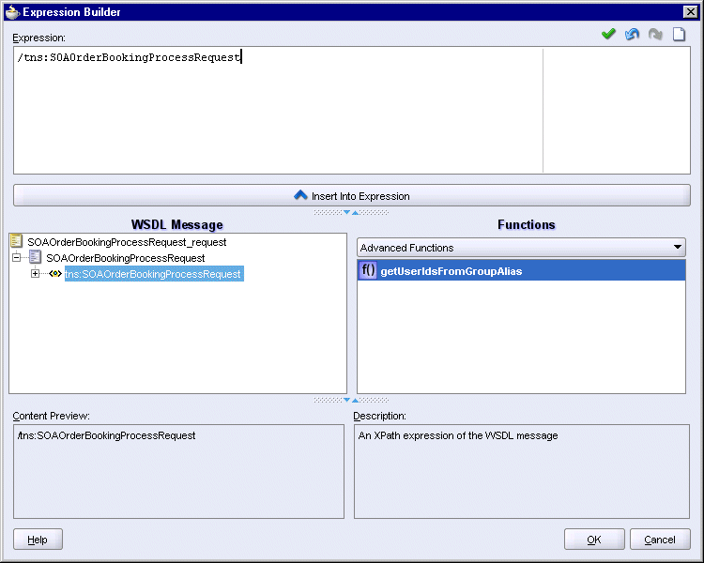Viewport: 704px width, 563px height.
Task: Select getUserIdsFromGroupAlias function
Action: [521, 270]
